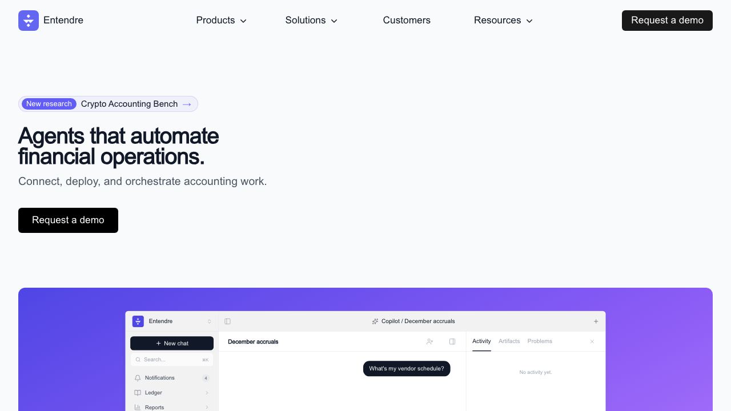
Task: Click the "What's my vendor schedule?" chat bubble
Action: point(407,369)
